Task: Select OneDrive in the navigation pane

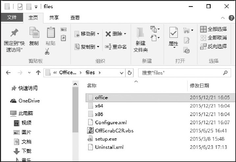Action: click(29, 101)
